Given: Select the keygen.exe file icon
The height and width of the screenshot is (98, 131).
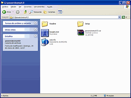Looking at the screenshot, I should [x=45, y=33].
